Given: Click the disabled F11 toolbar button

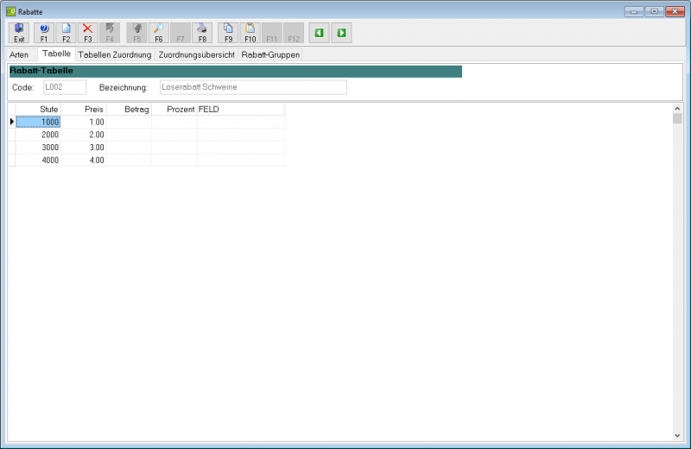Looking at the screenshot, I should [x=272, y=33].
